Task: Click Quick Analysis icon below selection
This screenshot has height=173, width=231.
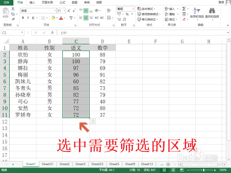Action: 93,121
